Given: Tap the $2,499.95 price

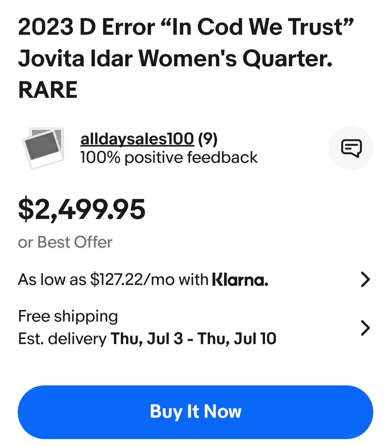Looking at the screenshot, I should pyautogui.click(x=82, y=209).
